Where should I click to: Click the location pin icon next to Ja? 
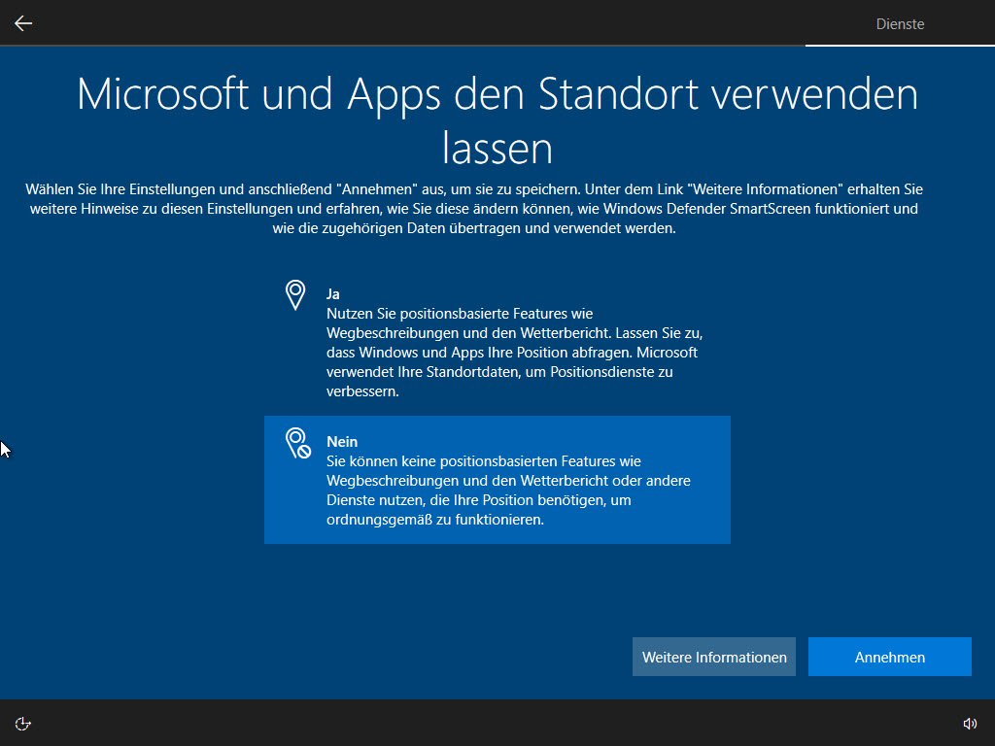[x=295, y=295]
